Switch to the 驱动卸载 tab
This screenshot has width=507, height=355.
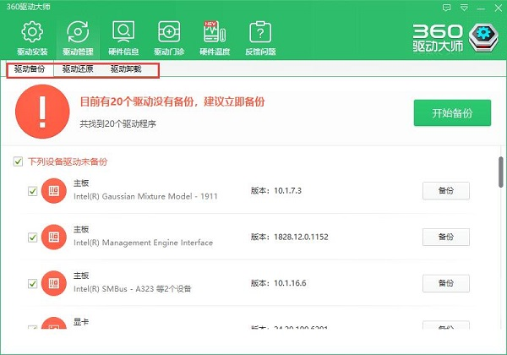point(126,68)
